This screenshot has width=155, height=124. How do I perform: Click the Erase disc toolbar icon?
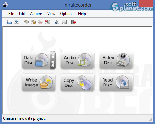(x=47, y=22)
